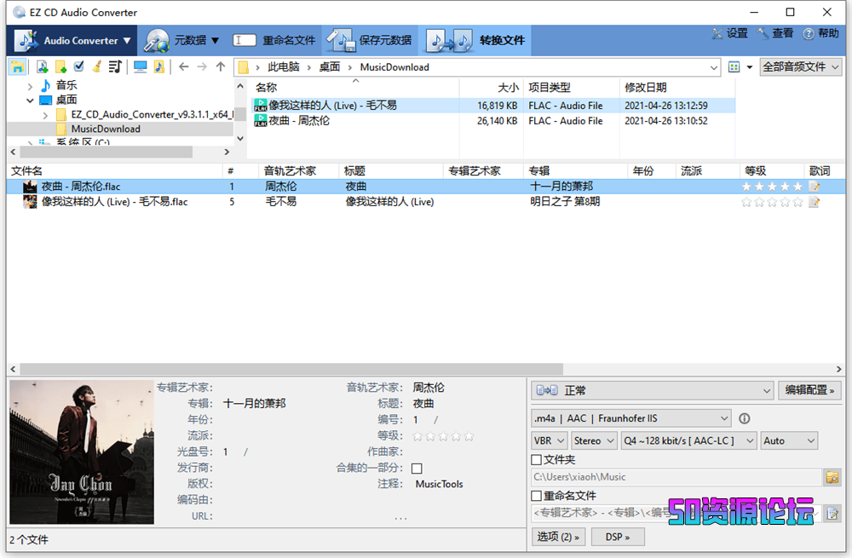Click 此电脑 in the address path
Viewport: 852px width, 558px height.
click(283, 66)
